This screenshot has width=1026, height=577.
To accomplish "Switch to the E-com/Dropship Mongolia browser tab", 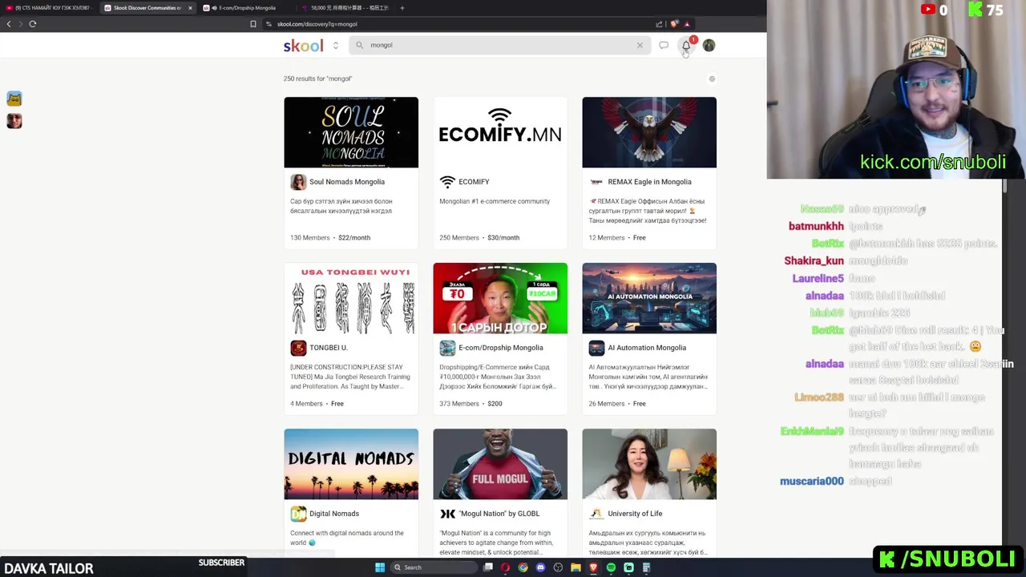I will coord(248,8).
